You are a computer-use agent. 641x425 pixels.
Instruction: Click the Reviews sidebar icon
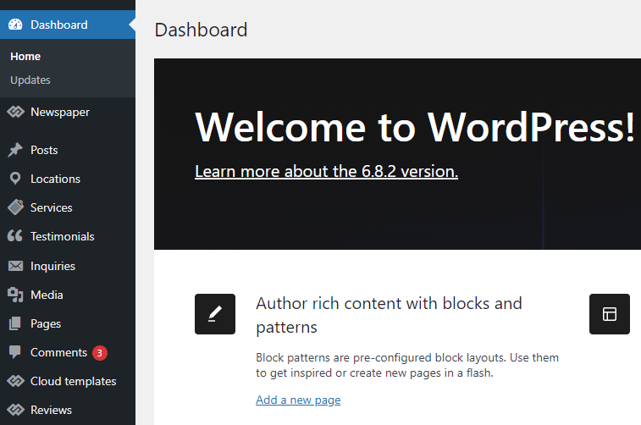(x=15, y=410)
